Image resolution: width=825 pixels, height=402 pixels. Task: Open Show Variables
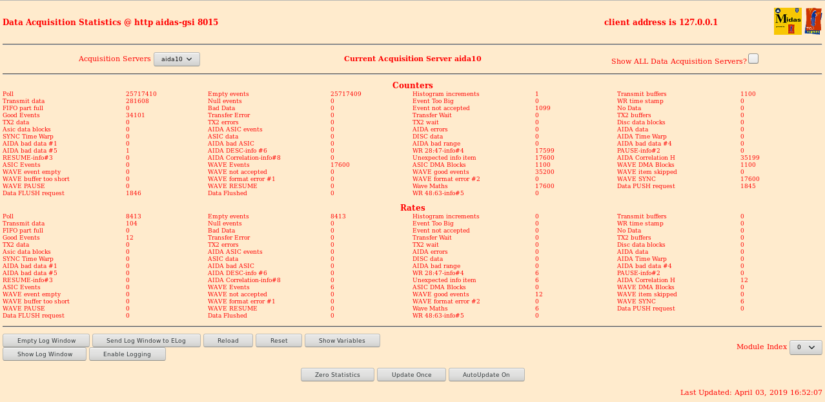(x=342, y=341)
